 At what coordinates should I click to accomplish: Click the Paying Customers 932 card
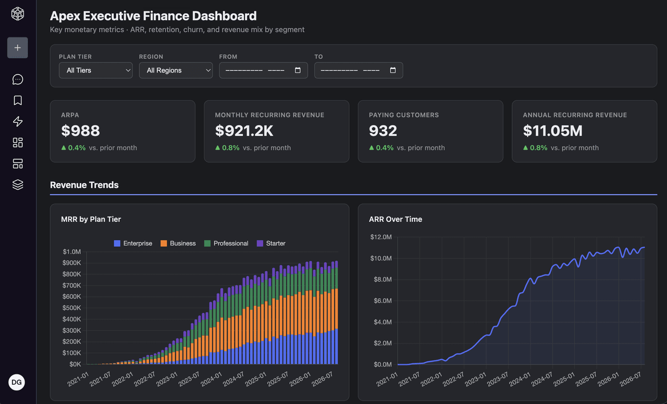430,131
